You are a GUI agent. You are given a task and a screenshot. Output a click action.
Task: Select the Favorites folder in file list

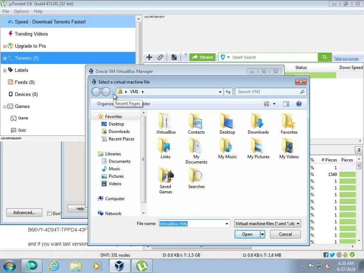click(x=289, y=123)
